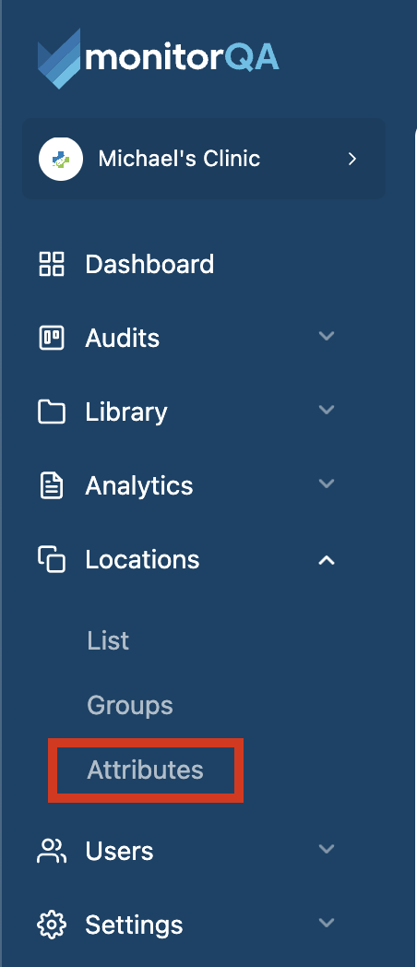Viewport: 417px width, 967px height.
Task: Open the Attributes page link
Action: click(146, 770)
